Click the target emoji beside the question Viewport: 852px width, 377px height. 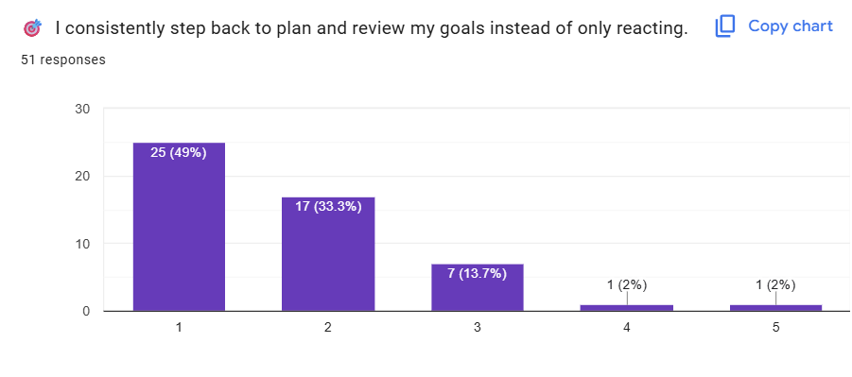tap(32, 28)
